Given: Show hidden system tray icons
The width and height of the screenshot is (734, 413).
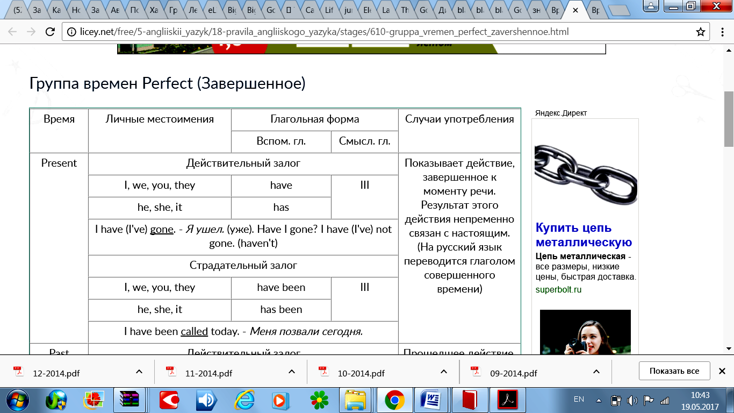Looking at the screenshot, I should pos(599,400).
